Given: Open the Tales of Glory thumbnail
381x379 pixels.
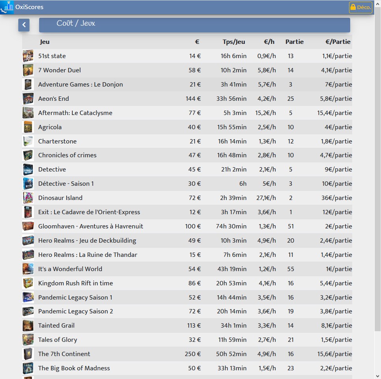Looking at the screenshot, I should point(28,339).
